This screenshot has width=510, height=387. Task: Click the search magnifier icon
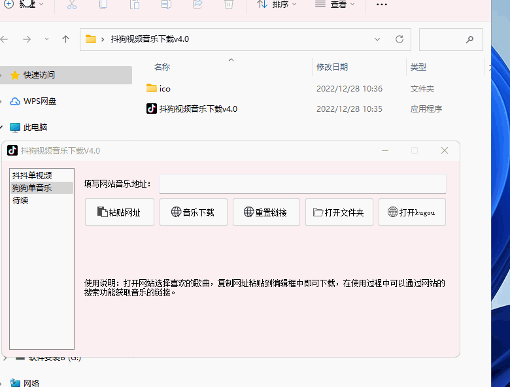click(469, 40)
